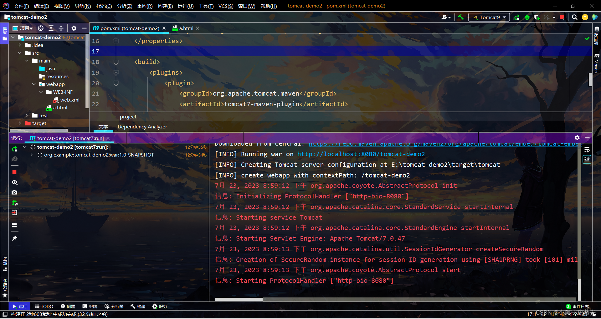Screen dimensions: 601x319
Task: Click the Run with Coverage shield icon
Action: [x=537, y=17]
